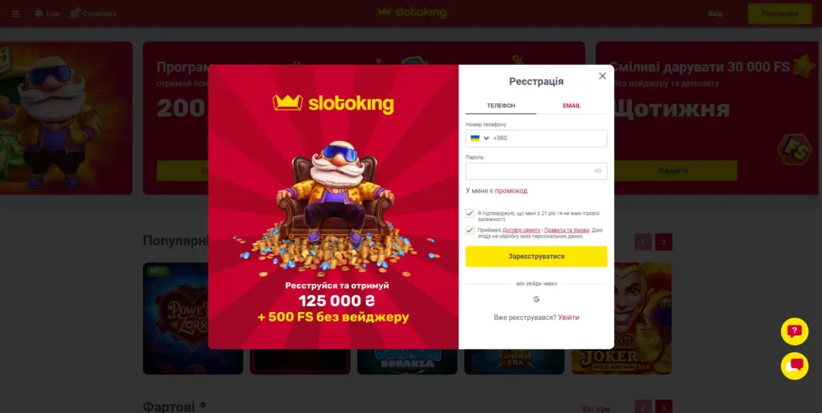This screenshot has width=822, height=413.
Task: Click the Зареєструватися yellow button
Action: [x=536, y=257]
